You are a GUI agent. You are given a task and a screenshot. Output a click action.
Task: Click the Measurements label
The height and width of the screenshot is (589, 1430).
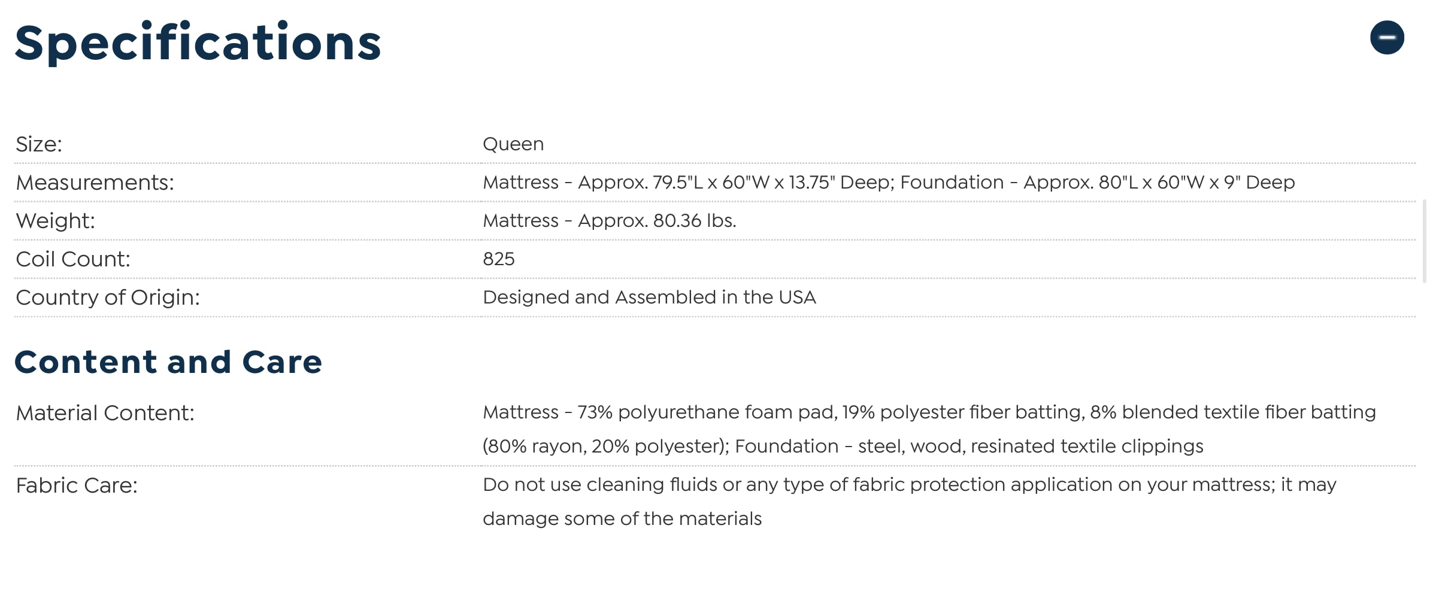(x=95, y=183)
